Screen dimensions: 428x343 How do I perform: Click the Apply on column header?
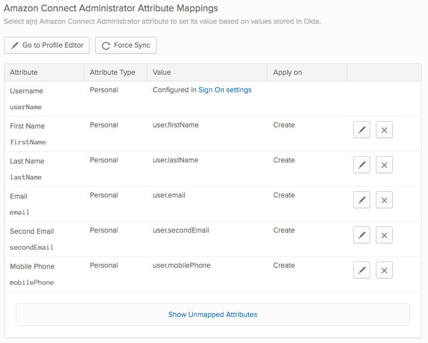coord(287,72)
